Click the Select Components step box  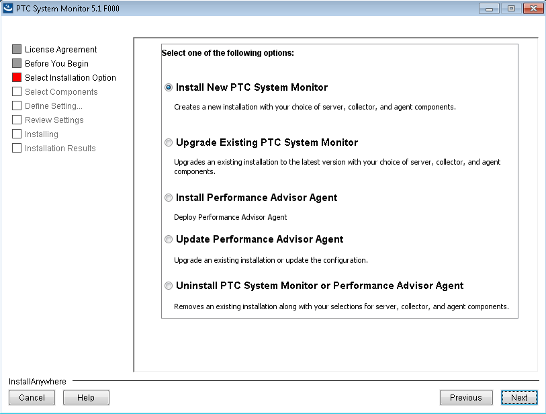16,91
